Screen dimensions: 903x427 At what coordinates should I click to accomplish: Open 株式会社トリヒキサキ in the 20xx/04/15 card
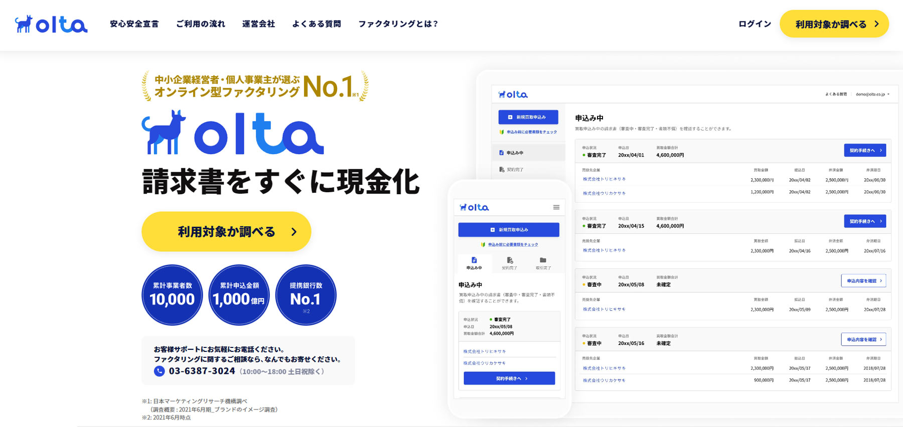click(604, 250)
